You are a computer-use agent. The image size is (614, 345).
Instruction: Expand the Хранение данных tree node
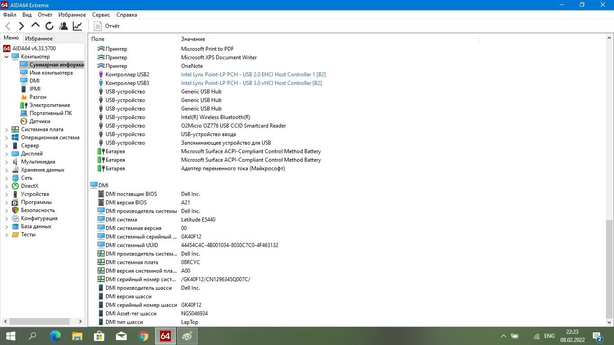point(7,170)
